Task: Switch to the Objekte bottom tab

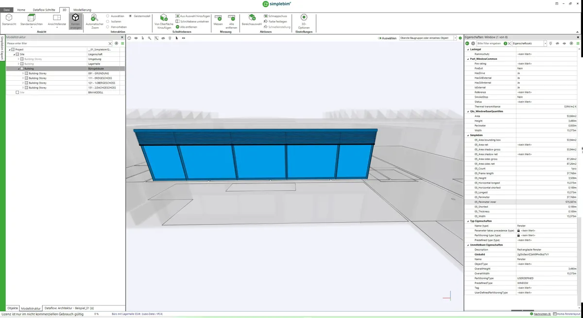Action: [13, 308]
